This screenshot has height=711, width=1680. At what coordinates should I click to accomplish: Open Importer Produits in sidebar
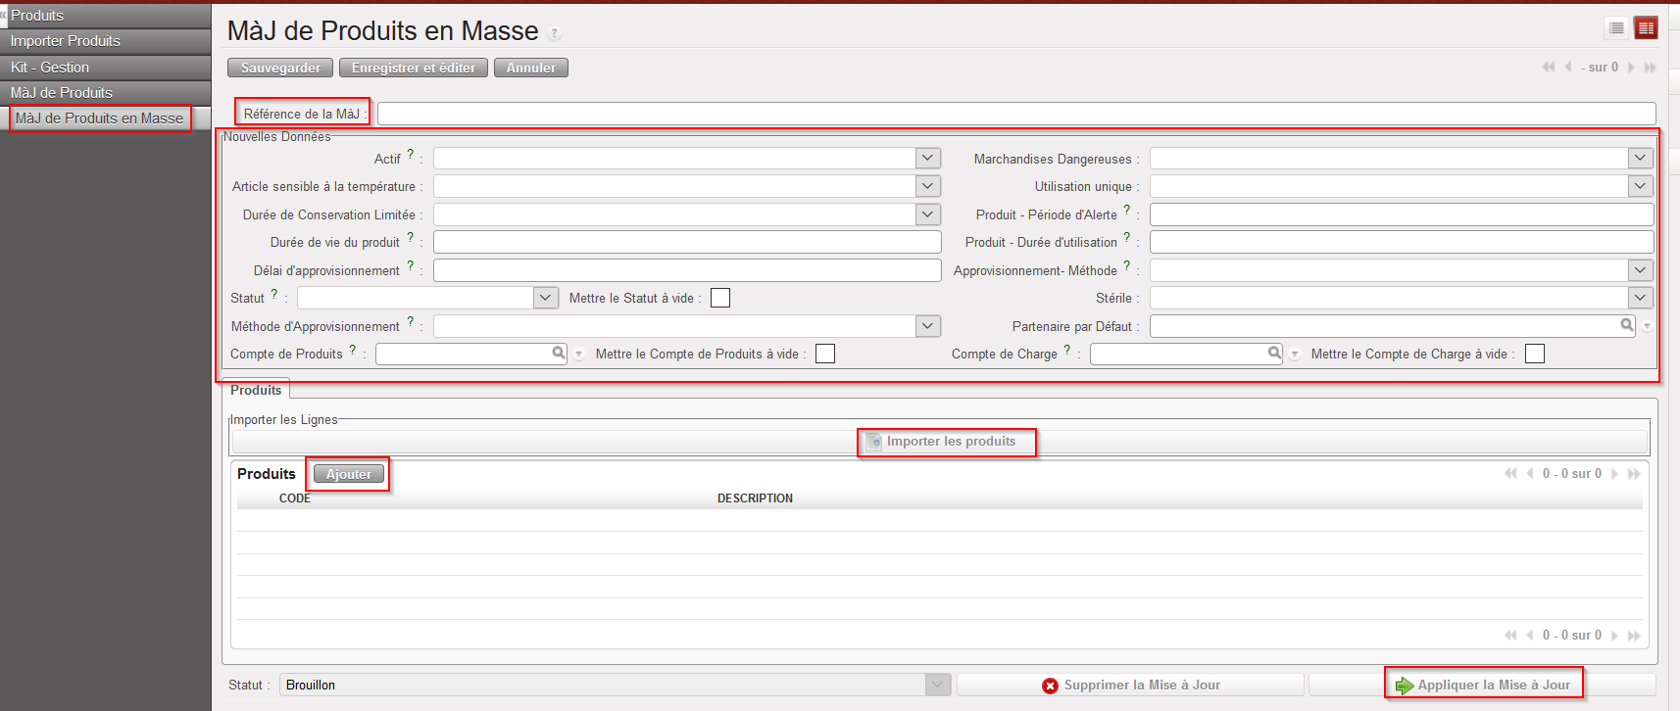66,41
